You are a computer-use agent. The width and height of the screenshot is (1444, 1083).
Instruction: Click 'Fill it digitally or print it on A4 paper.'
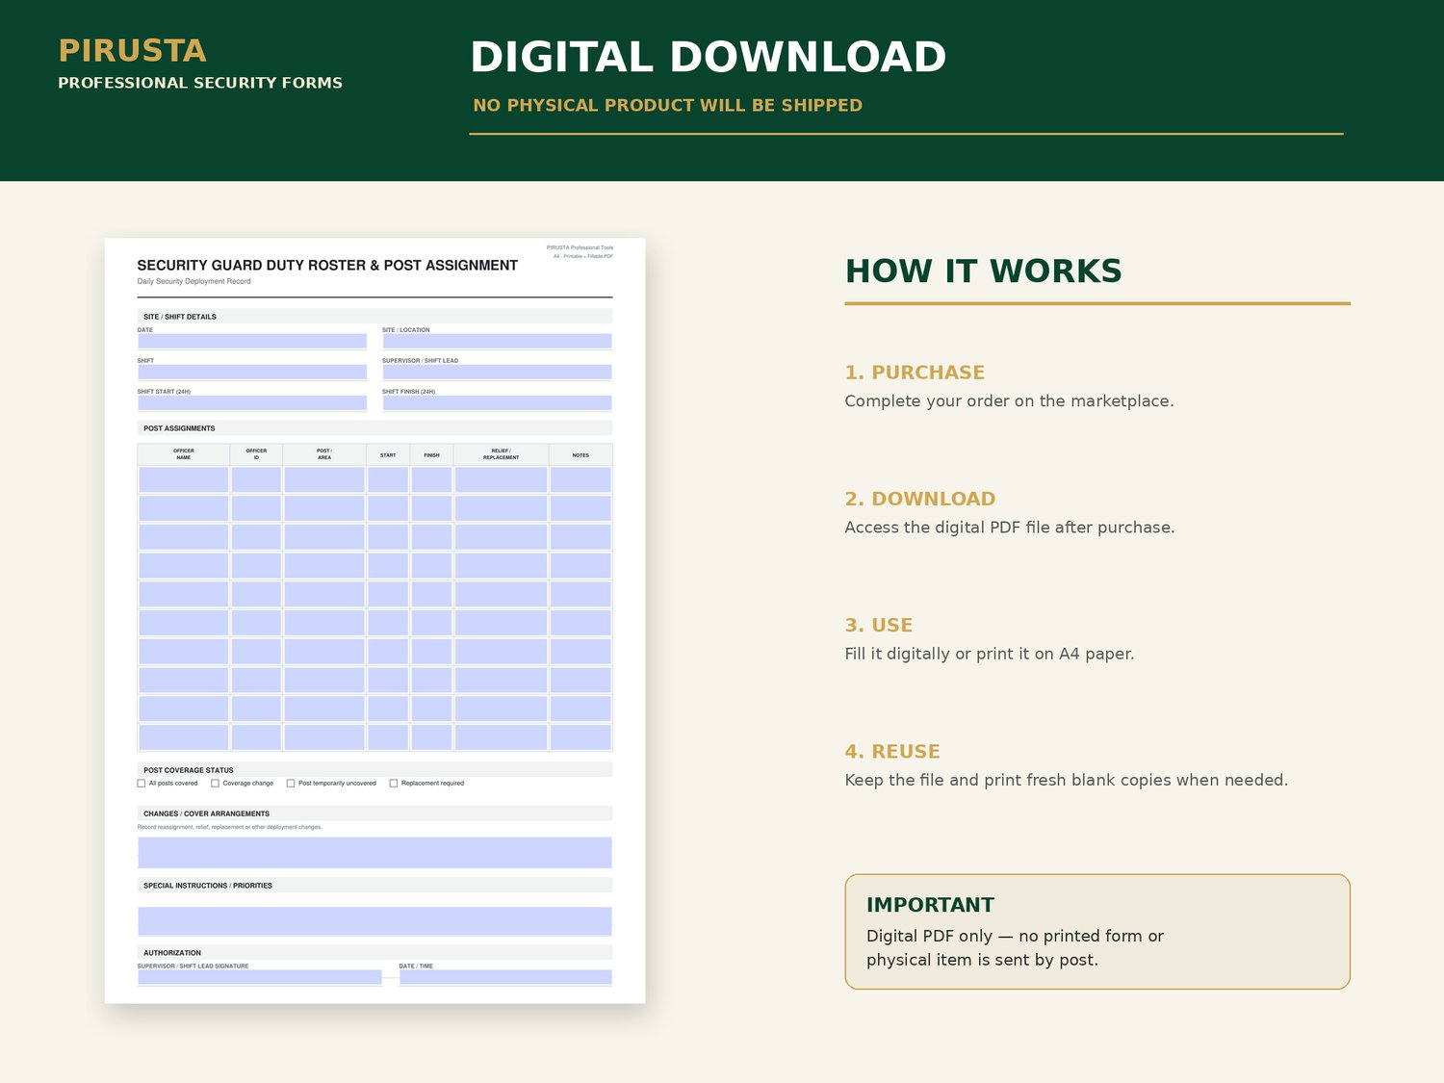[990, 654]
